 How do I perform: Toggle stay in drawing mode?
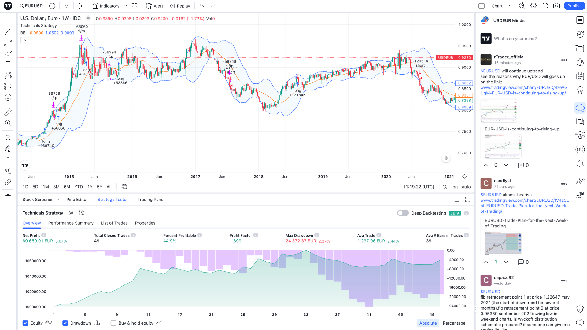(x=8, y=149)
